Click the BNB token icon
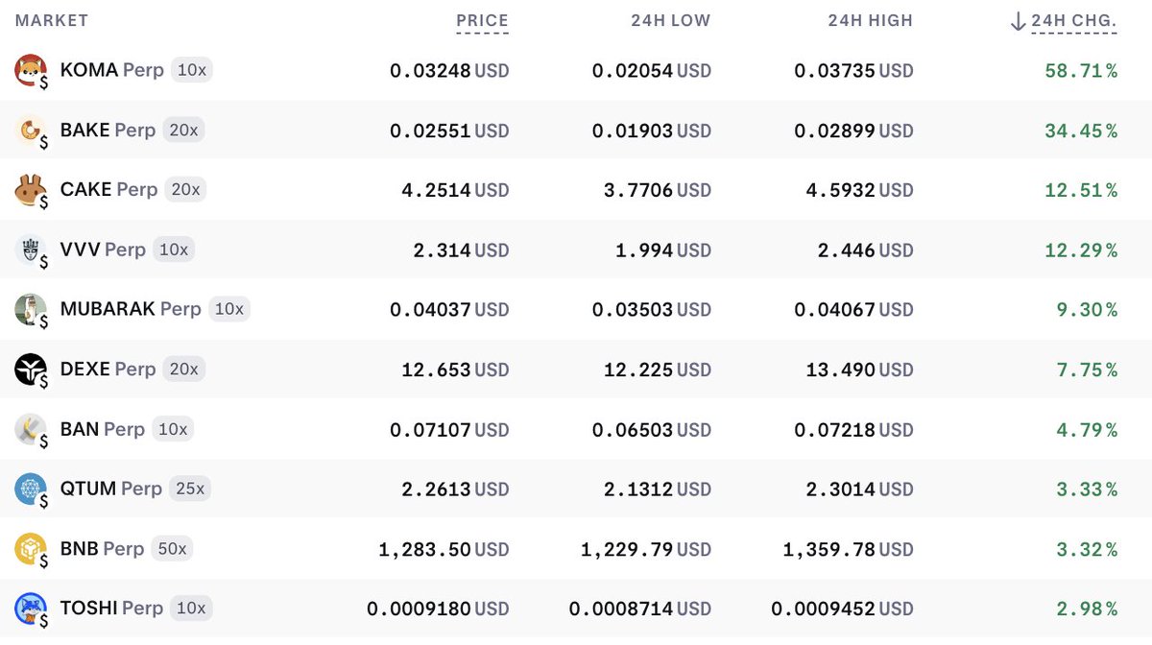 pyautogui.click(x=30, y=548)
